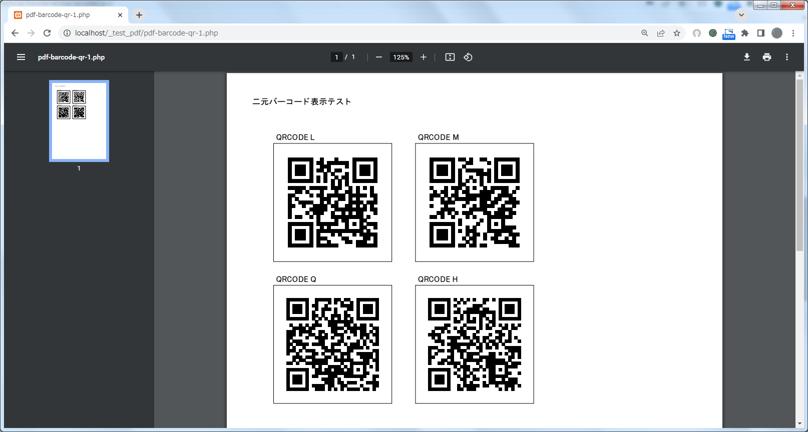The width and height of the screenshot is (808, 432).
Task: Open the PDF viewer more actions menu
Action: 787,57
